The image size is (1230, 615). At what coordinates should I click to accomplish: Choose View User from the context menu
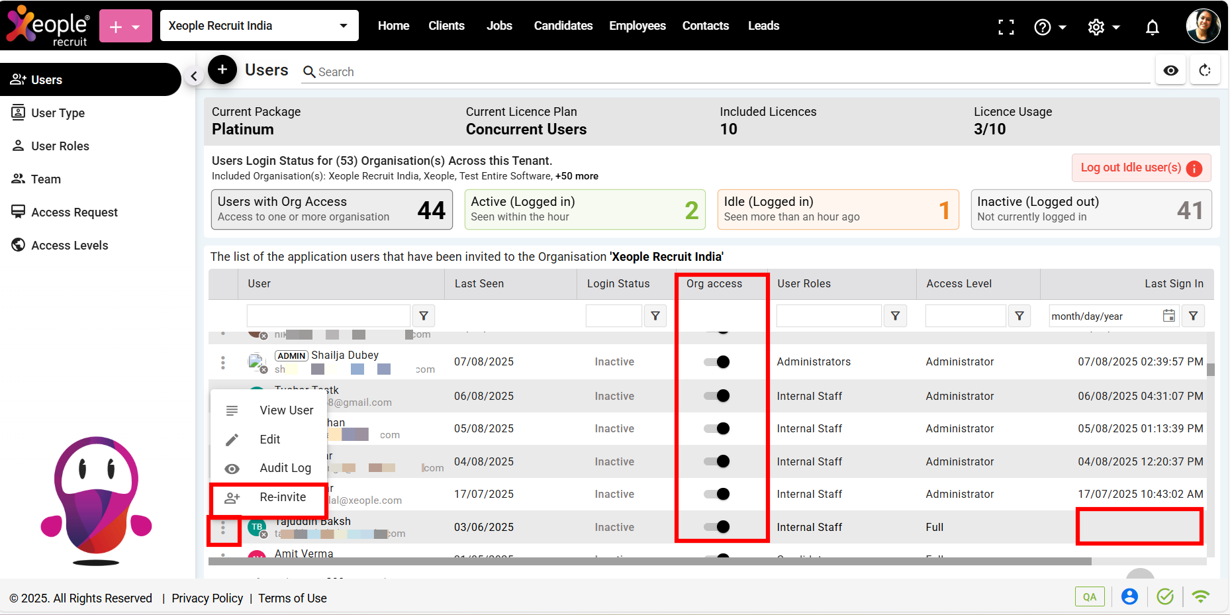point(268,410)
